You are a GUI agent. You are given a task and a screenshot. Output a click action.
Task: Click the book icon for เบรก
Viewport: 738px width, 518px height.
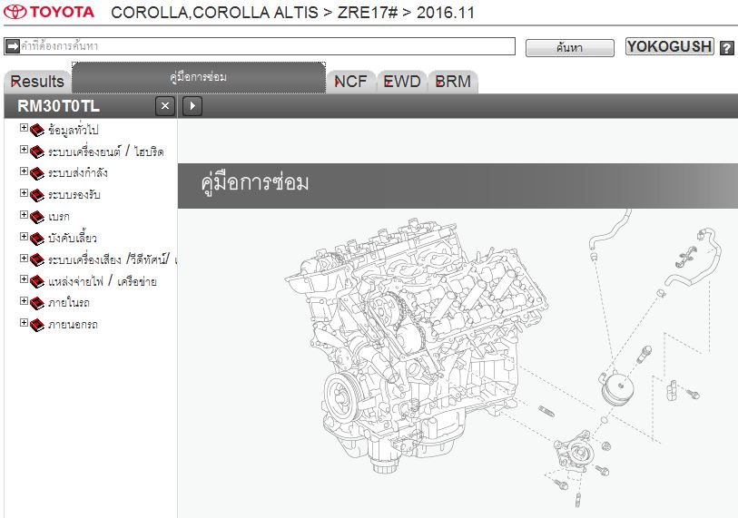[37, 217]
